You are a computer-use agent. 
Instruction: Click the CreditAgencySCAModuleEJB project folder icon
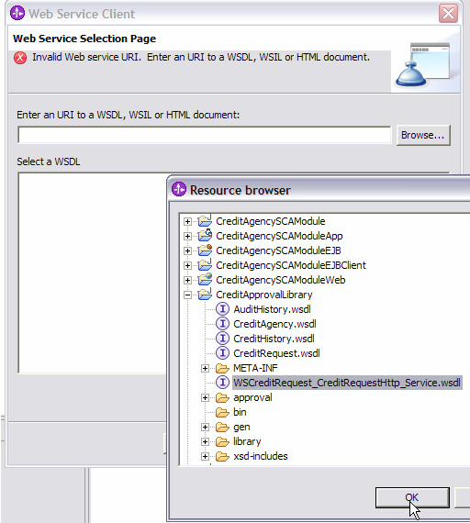205,250
